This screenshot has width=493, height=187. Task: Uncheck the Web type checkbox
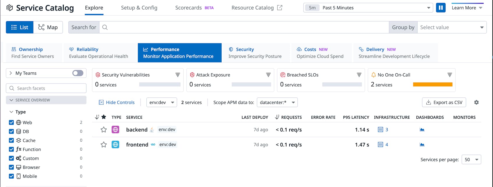coord(11,122)
